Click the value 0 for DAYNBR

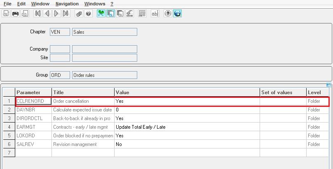(187, 110)
